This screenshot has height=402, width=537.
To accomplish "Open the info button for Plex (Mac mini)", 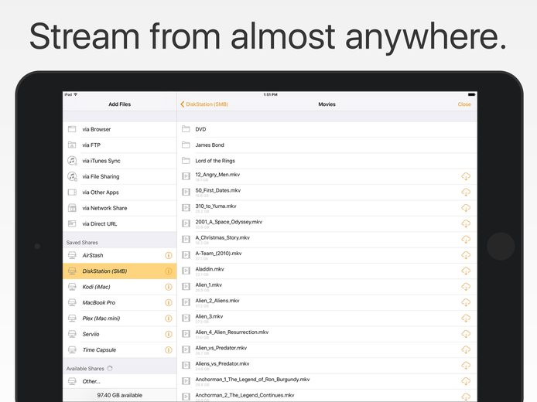I will [168, 319].
